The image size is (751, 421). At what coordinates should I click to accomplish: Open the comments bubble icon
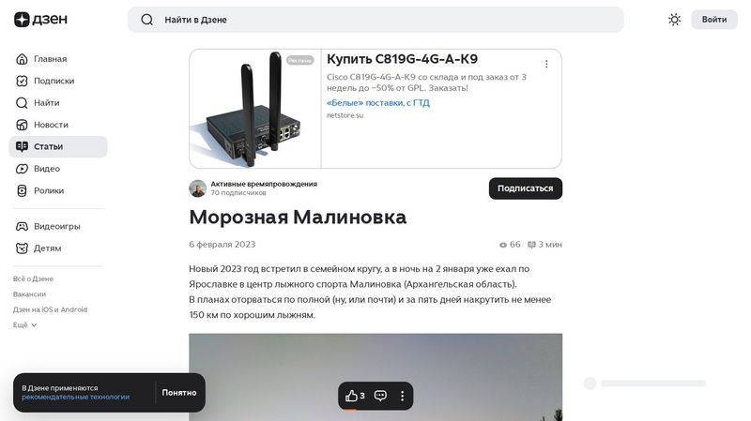tap(380, 396)
